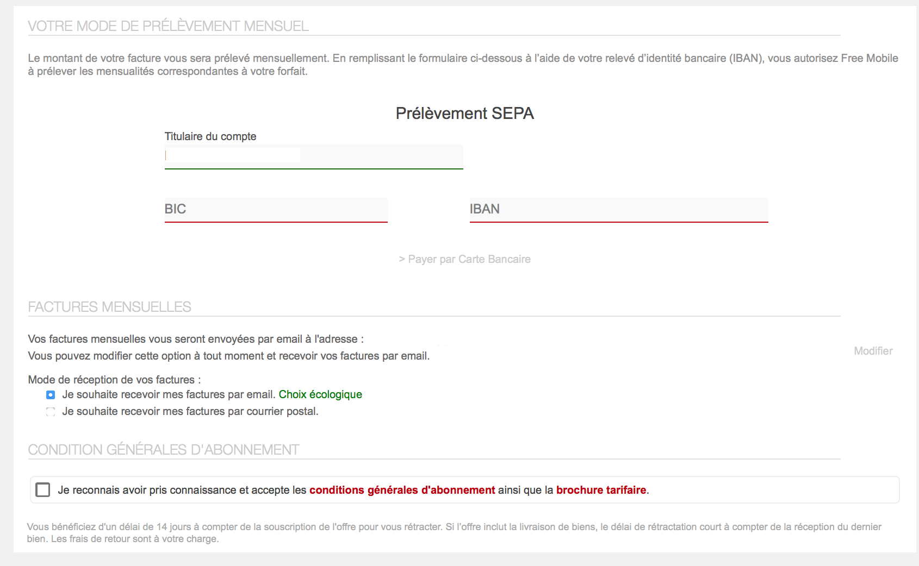Image resolution: width=919 pixels, height=566 pixels.
Task: Choose the radio button for invoices by courrier postal
Action: 51,412
